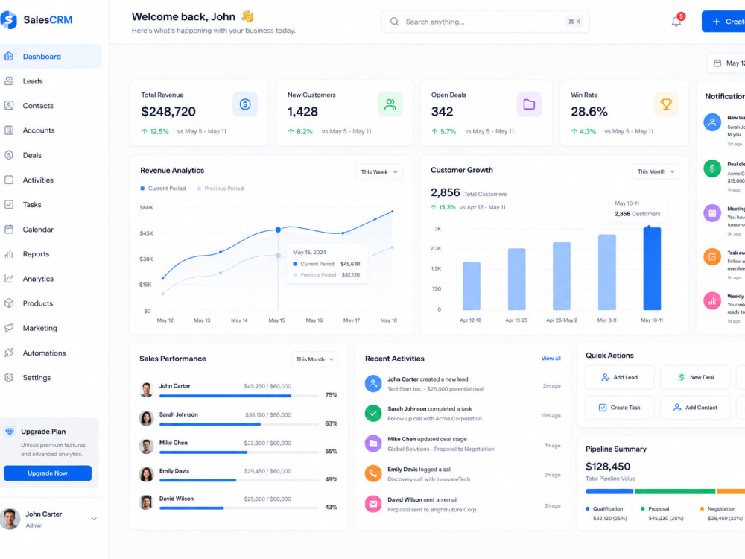Open the Revenue Analytics This Week dropdown
Viewport: 745px width, 559px height.
[x=378, y=171]
